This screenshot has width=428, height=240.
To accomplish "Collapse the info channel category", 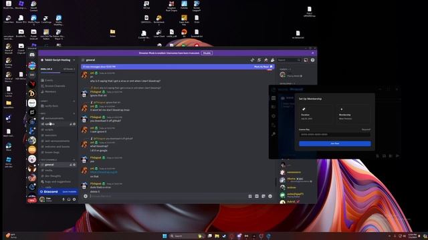I will click(43, 113).
